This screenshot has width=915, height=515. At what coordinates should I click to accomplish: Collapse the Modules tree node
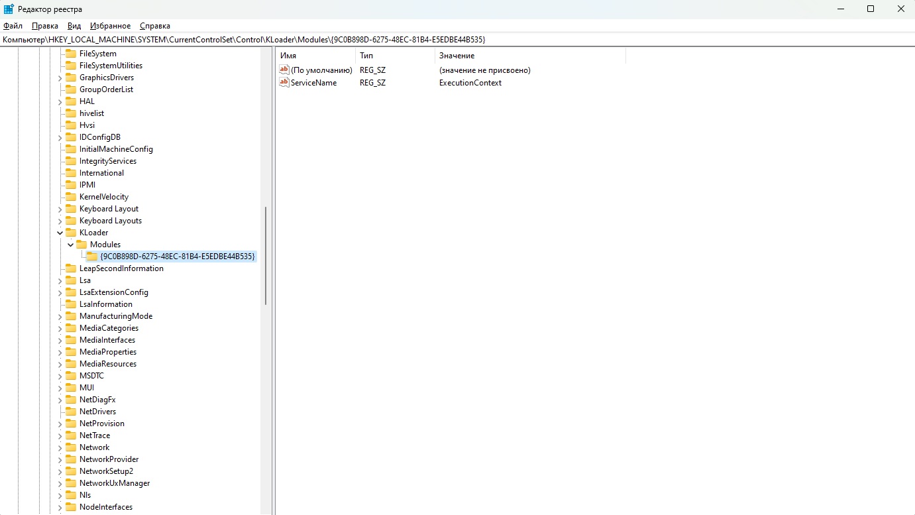coord(71,245)
